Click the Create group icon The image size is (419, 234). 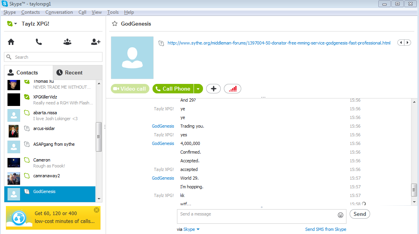[x=67, y=42]
